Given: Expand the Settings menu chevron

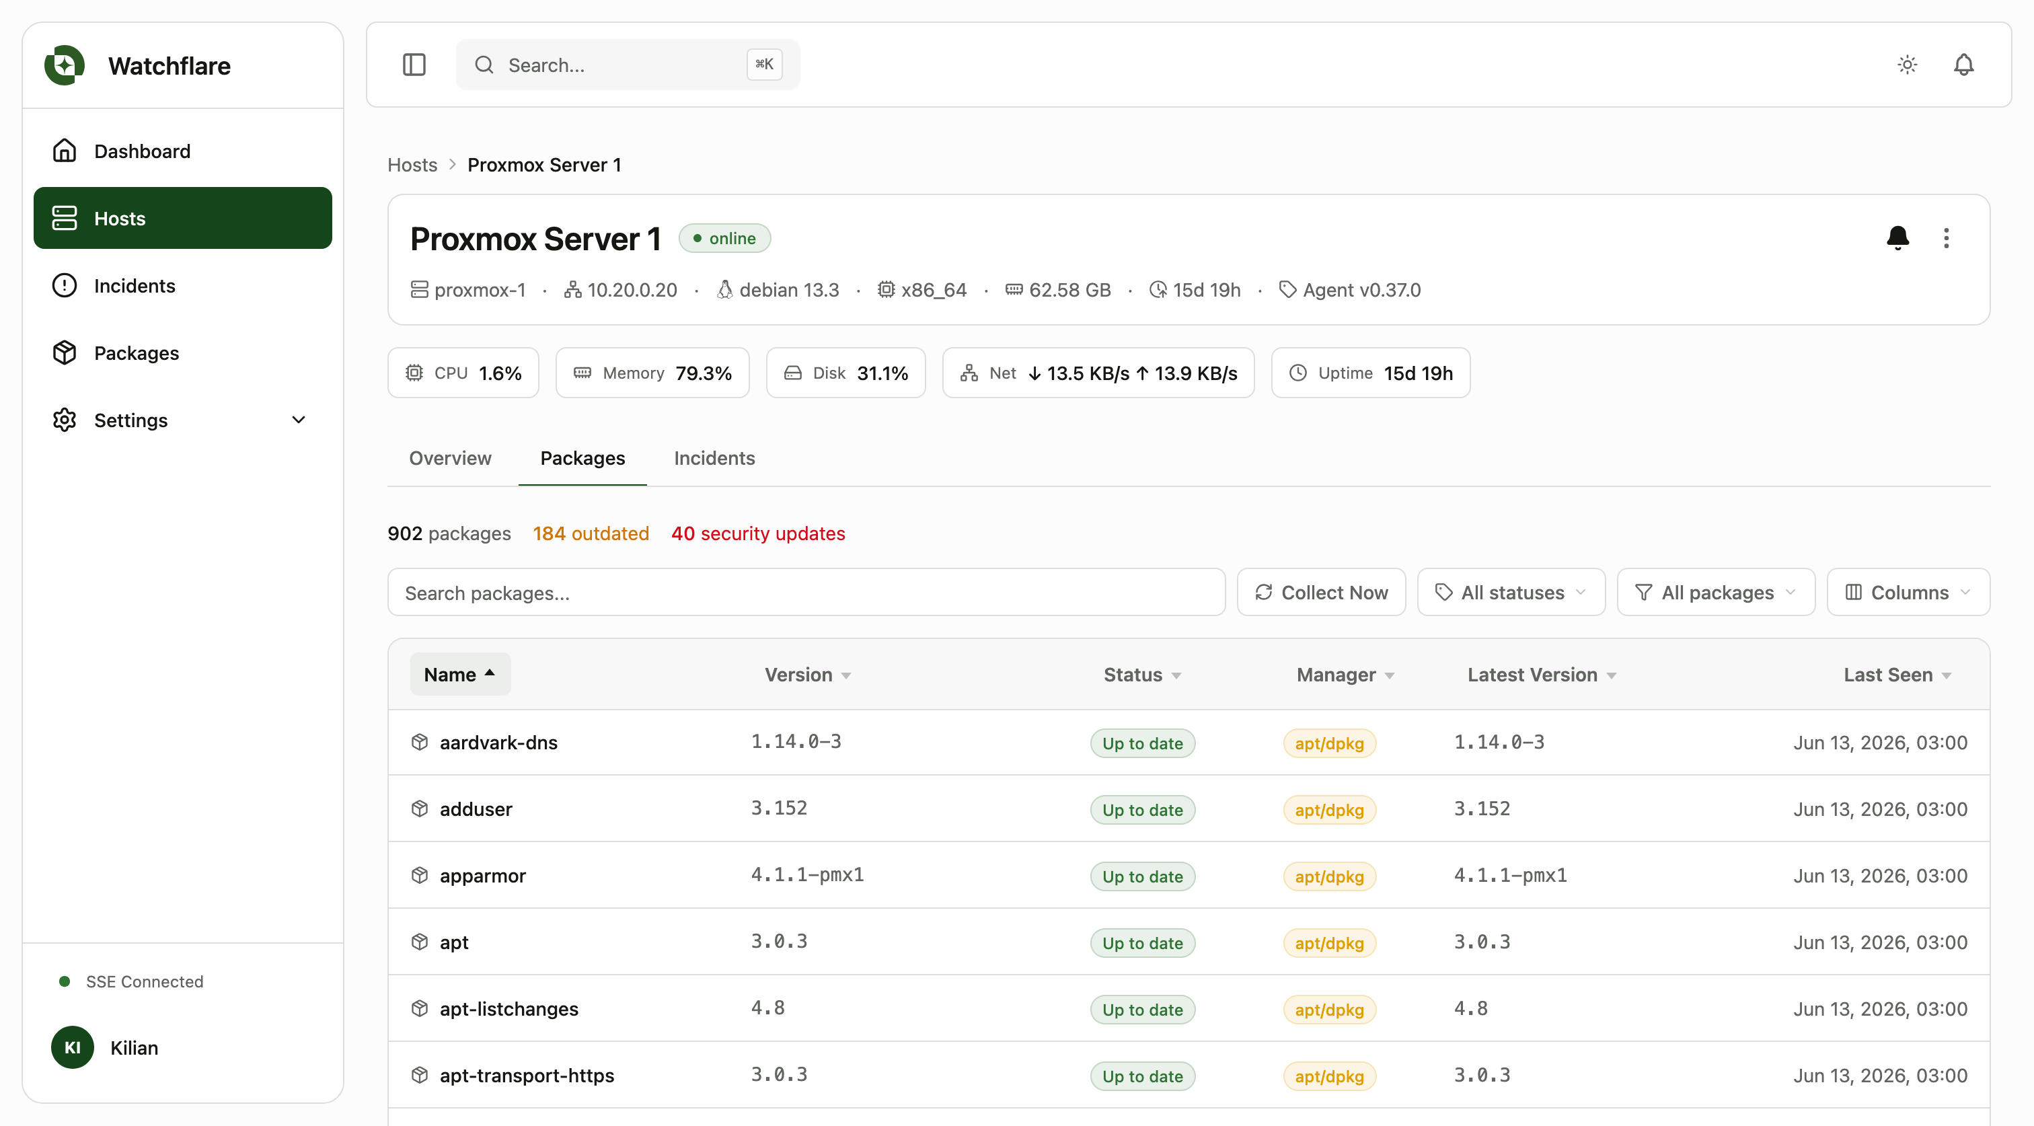Looking at the screenshot, I should click(299, 419).
